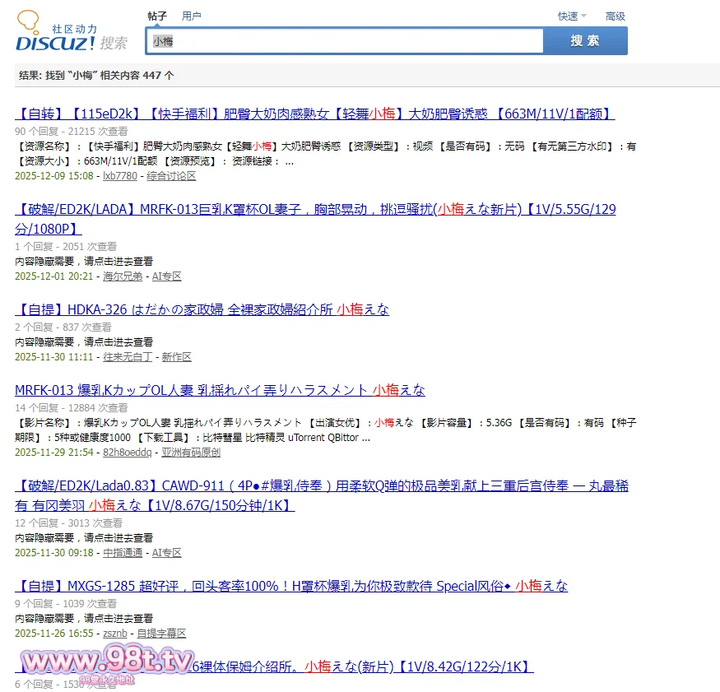Go to the 综合讨论区 forum
Image resolution: width=720 pixels, height=692 pixels.
[x=171, y=176]
